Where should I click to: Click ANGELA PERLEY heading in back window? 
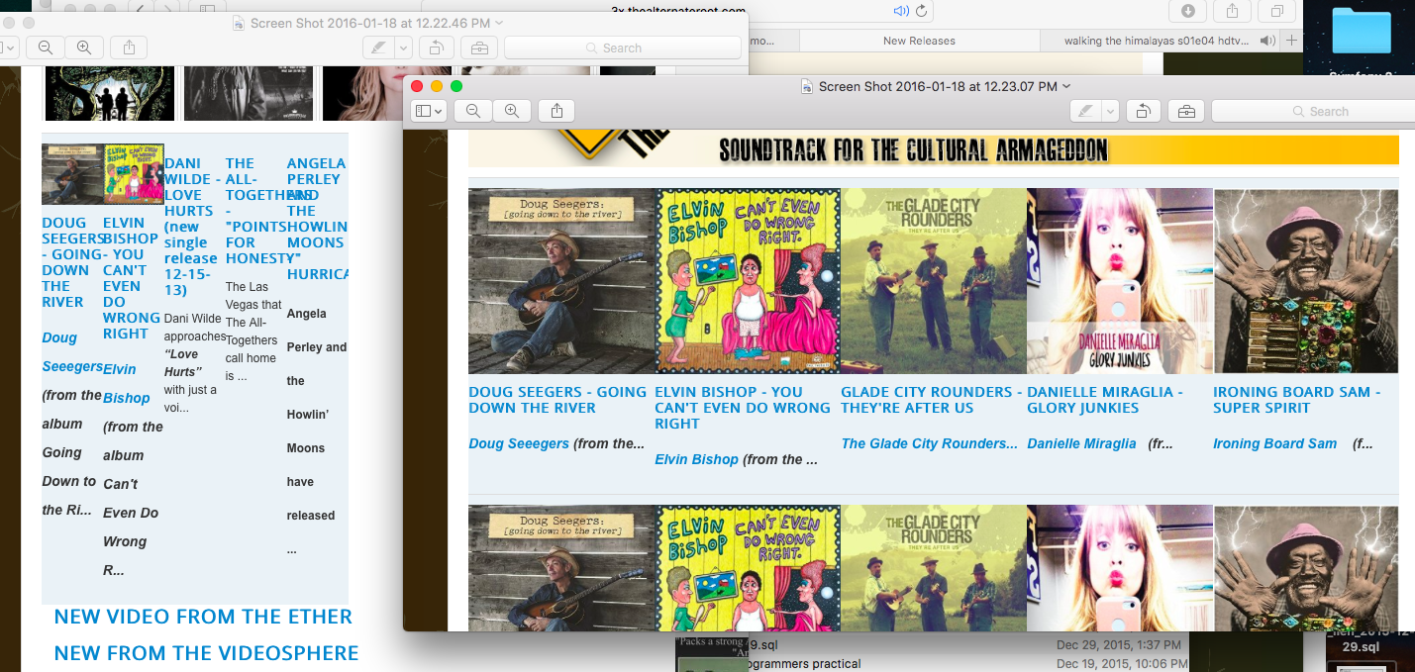pos(317,219)
